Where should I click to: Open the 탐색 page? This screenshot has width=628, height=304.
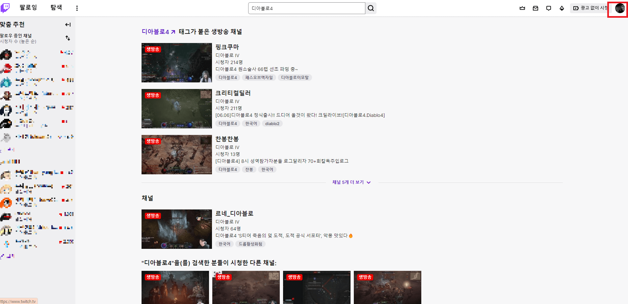(56, 7)
